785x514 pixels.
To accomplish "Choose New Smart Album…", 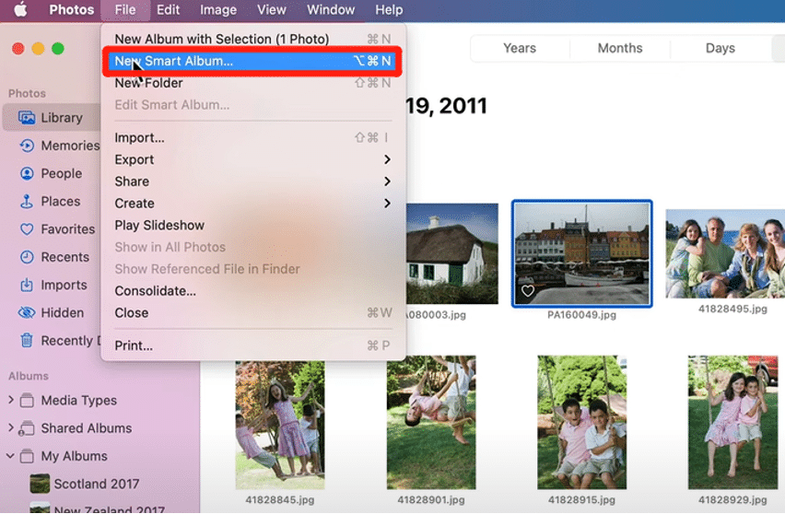I will [252, 61].
